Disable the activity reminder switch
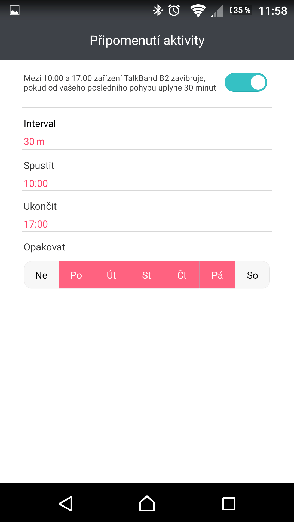Screen dimensions: 294x522 pyautogui.click(x=246, y=82)
